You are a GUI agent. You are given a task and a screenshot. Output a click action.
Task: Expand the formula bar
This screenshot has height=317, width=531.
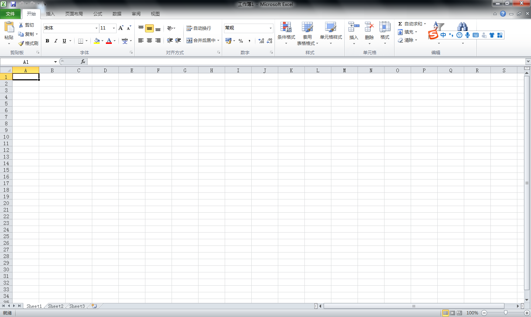(528, 62)
